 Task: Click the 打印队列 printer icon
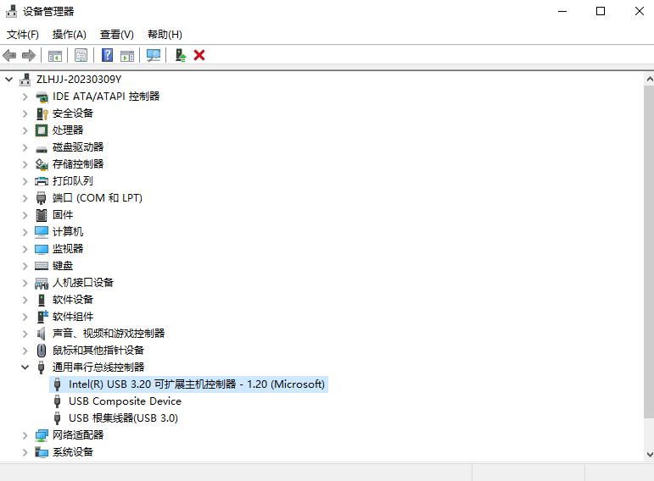tap(42, 181)
